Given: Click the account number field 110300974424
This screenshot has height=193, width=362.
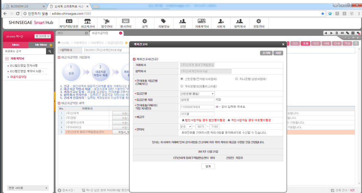Looking at the screenshot, I should (x=197, y=107).
